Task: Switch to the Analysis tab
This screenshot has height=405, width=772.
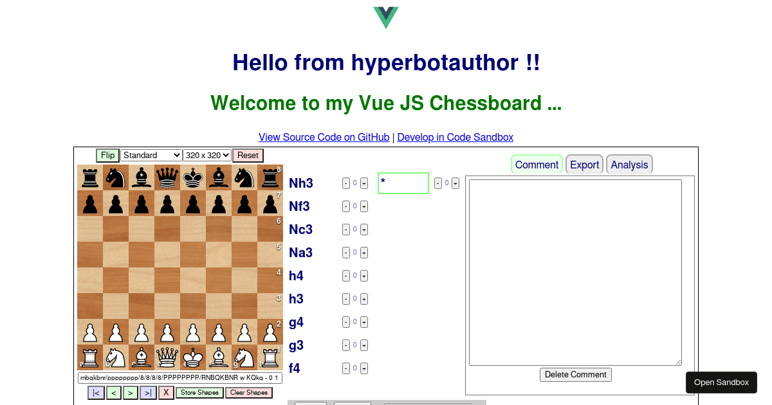Action: click(x=629, y=165)
